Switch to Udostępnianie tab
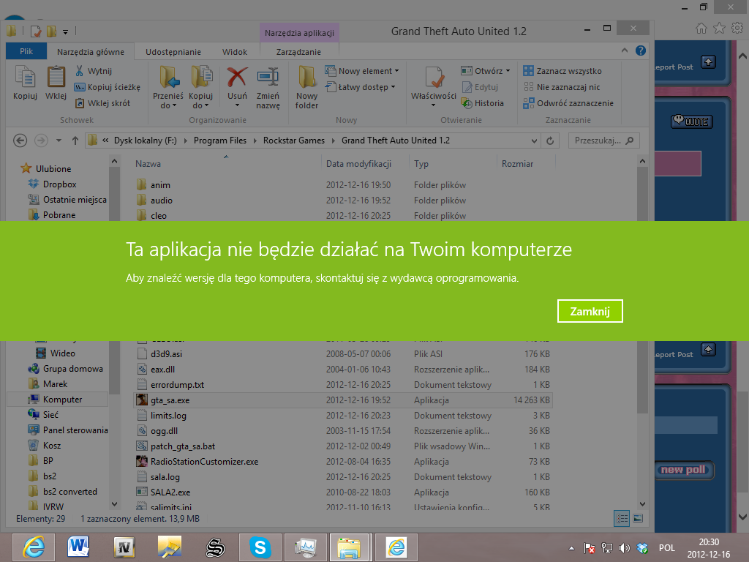The width and height of the screenshot is (749, 562). coord(173,52)
